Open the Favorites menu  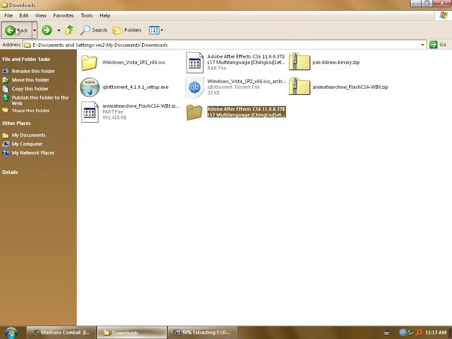point(64,15)
